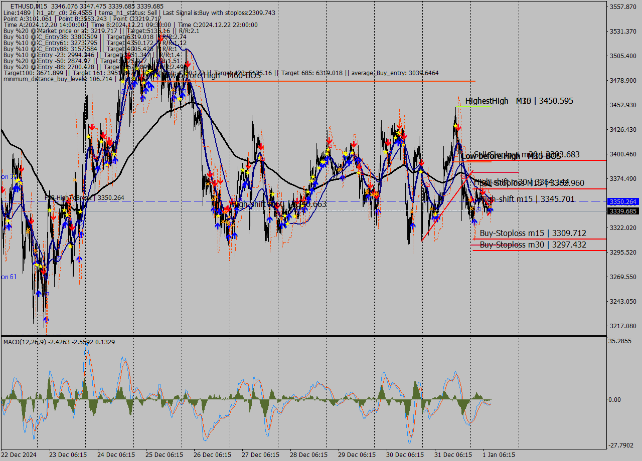Click the '24 Dec 06:15' time label
The height and width of the screenshot is (461, 642).
pos(116,455)
